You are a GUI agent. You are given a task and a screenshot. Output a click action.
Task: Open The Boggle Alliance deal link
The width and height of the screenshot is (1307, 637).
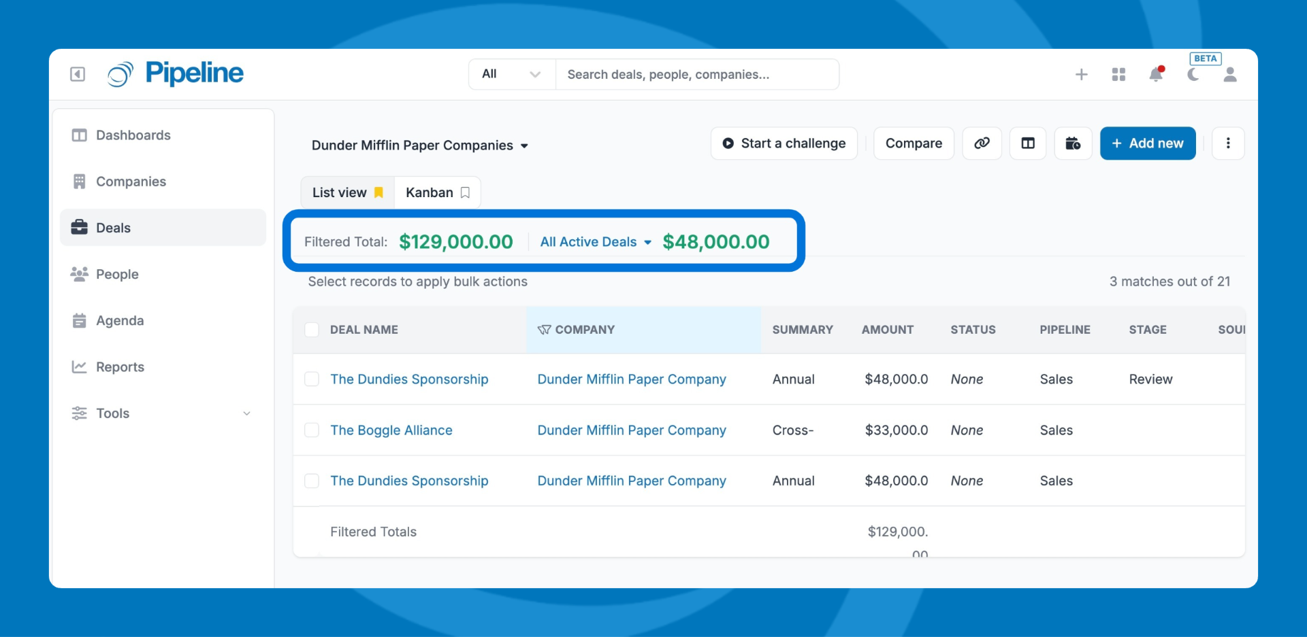391,430
